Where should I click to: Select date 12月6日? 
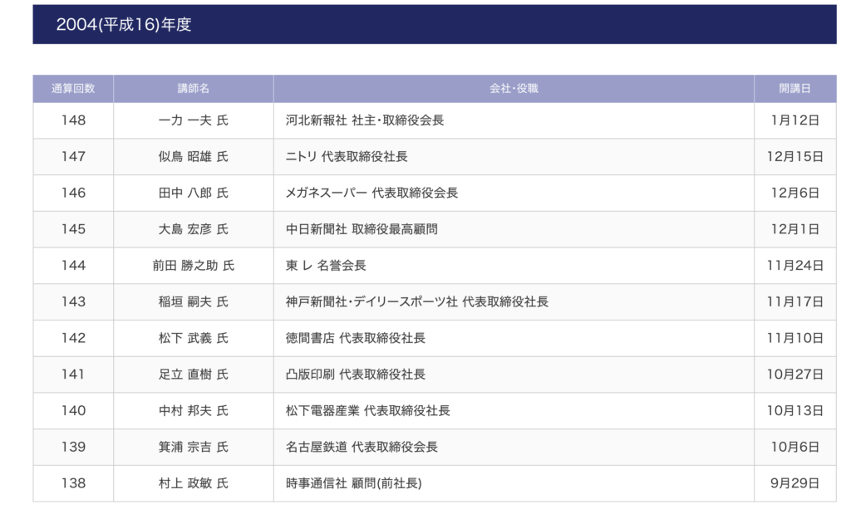tap(795, 193)
